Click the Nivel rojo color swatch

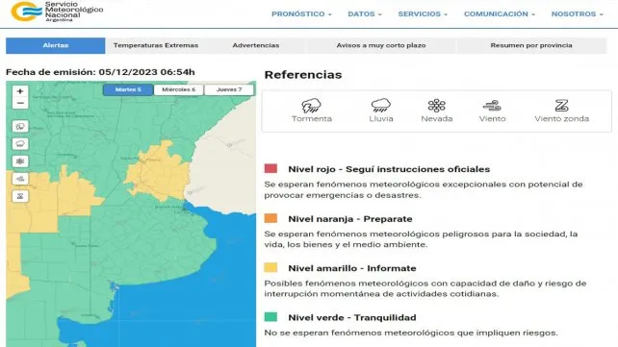click(270, 168)
